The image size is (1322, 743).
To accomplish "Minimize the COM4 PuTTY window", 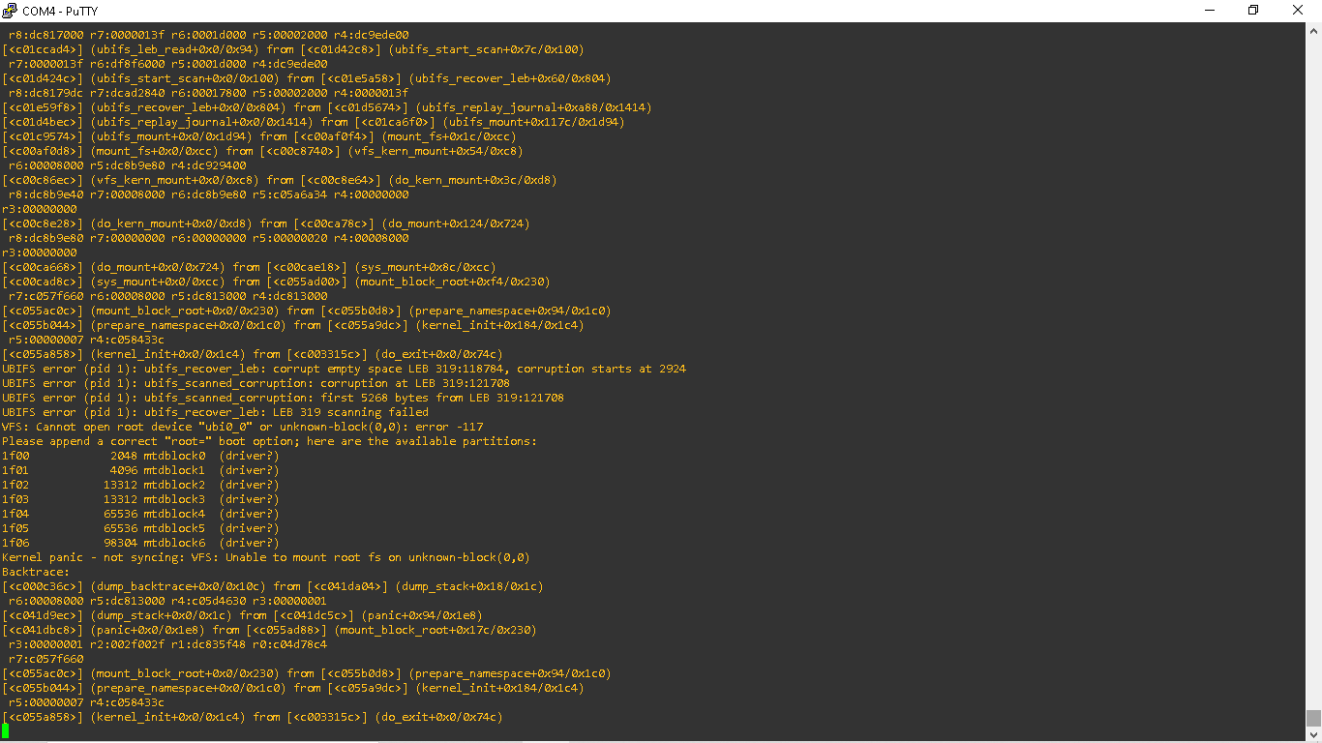I will click(1209, 10).
